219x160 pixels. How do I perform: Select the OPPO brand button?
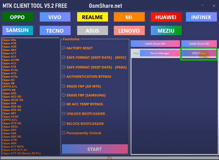coord(17,17)
